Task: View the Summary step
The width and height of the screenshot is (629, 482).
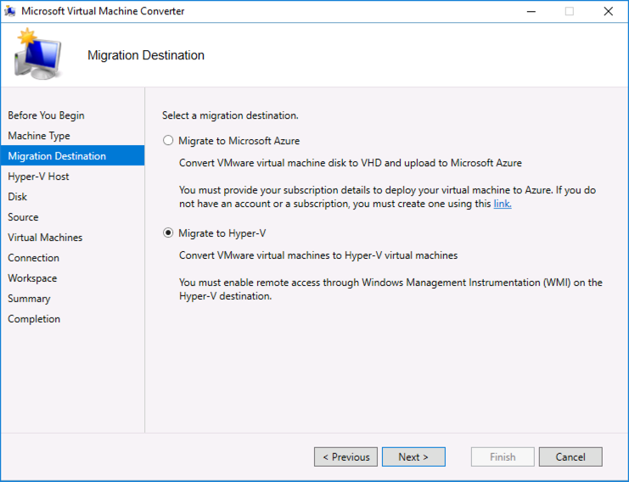Action: tap(29, 299)
